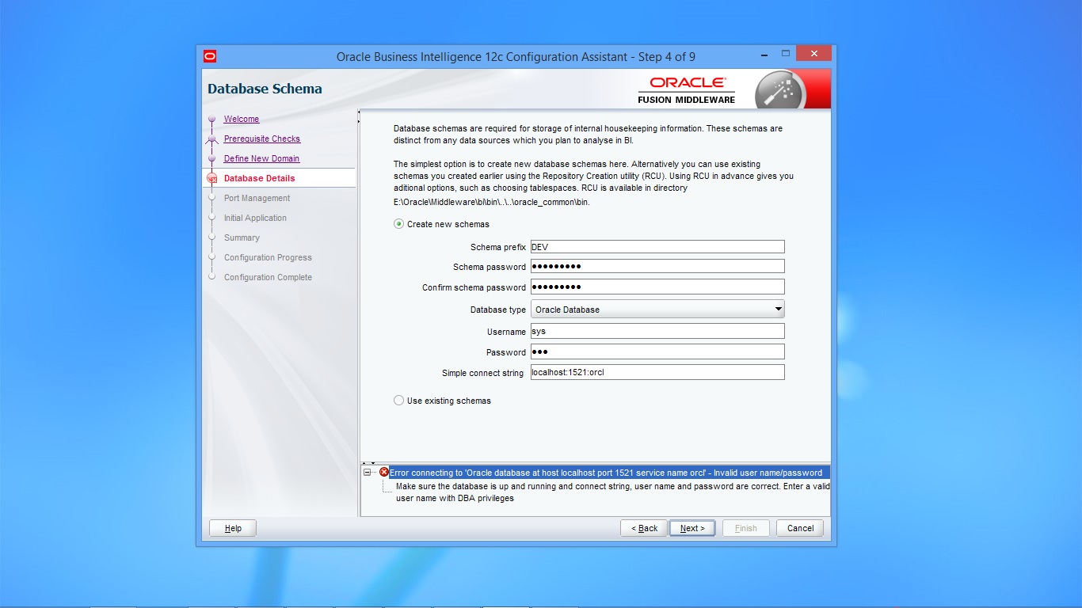Click the Database Details step marker icon

(211, 179)
